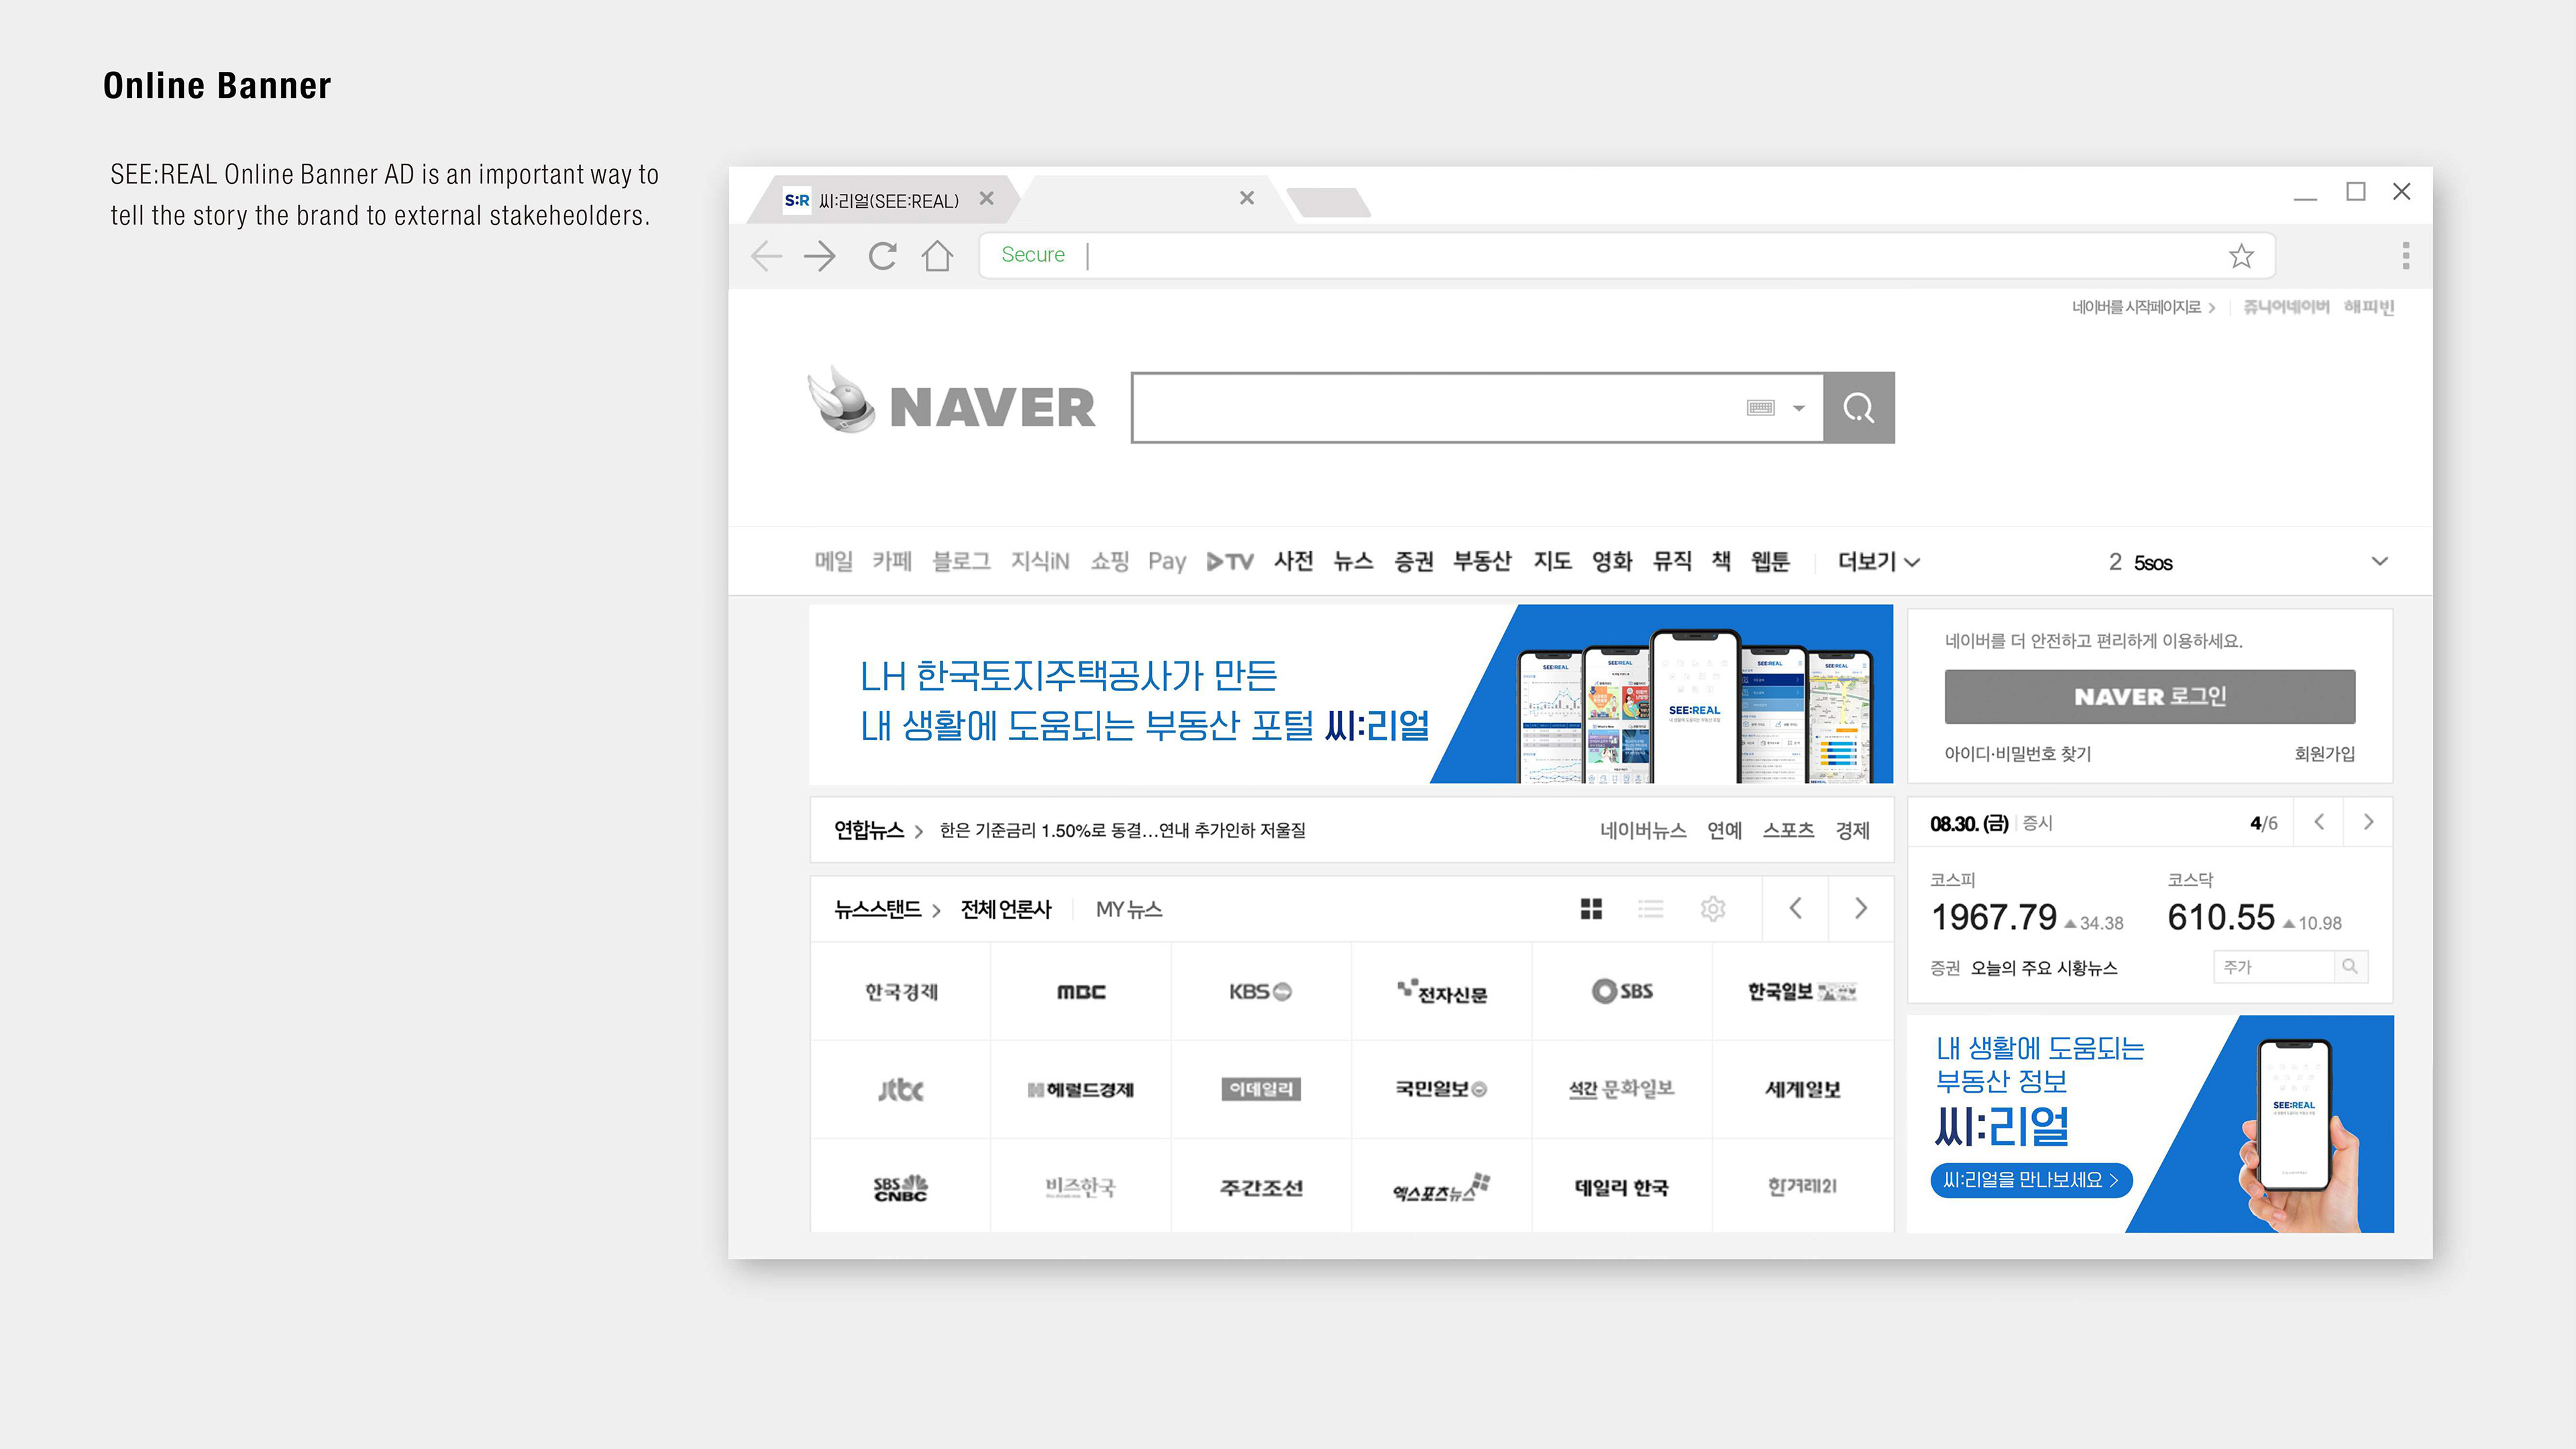Open the 웹툰 menu item

(x=1770, y=561)
